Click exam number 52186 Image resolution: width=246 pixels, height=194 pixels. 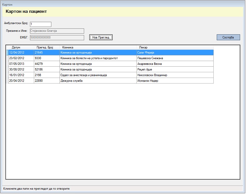point(47,69)
